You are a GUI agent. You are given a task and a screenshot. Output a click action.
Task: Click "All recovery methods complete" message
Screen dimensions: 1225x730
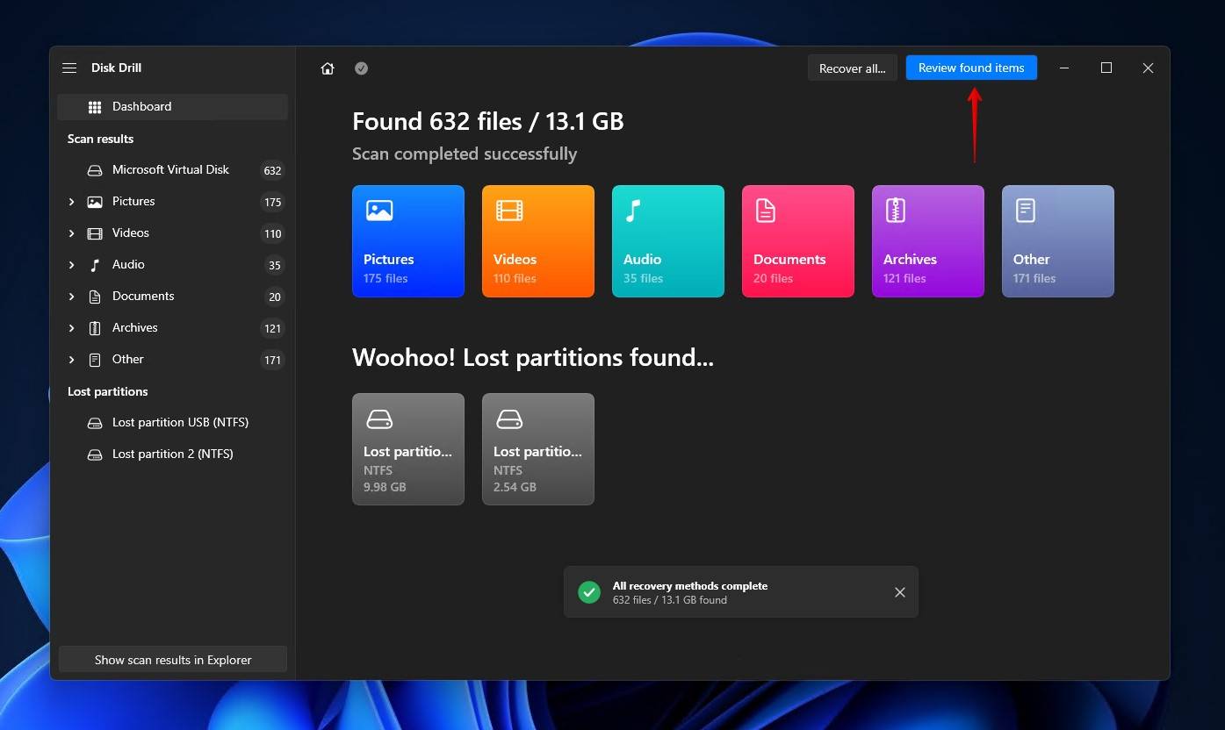[x=690, y=586]
